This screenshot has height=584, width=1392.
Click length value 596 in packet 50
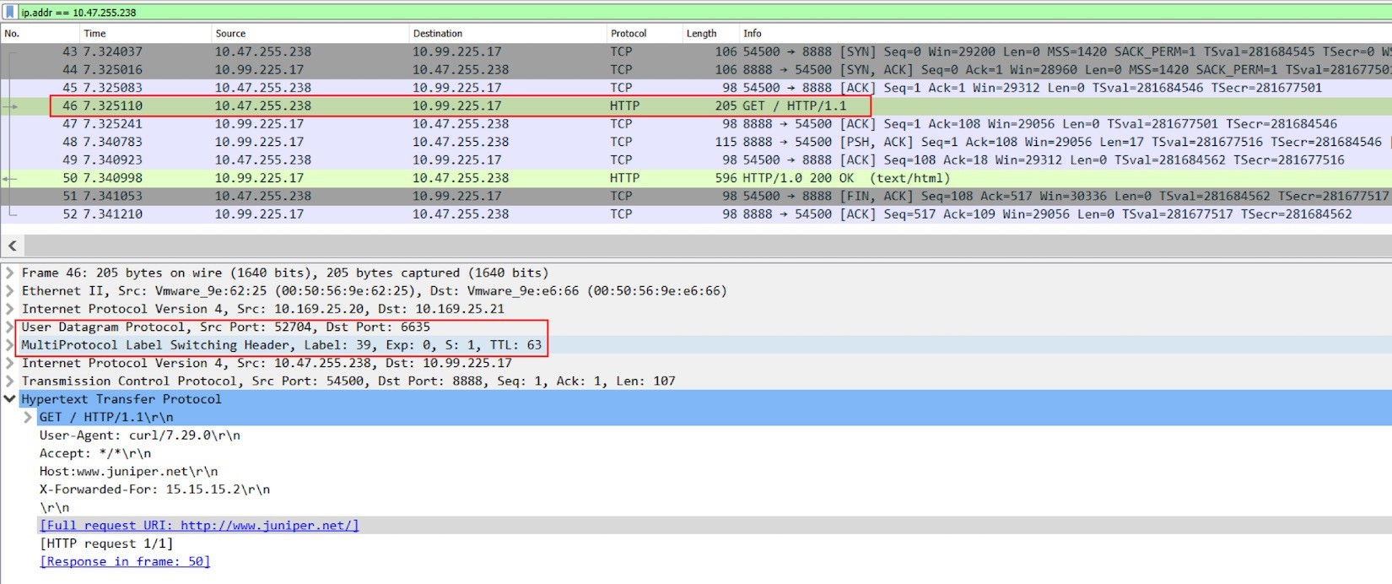[726, 178]
